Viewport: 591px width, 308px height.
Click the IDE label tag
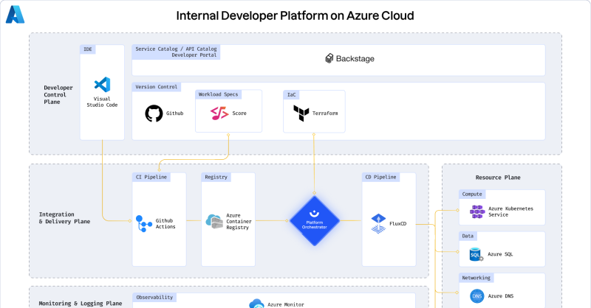(88, 49)
